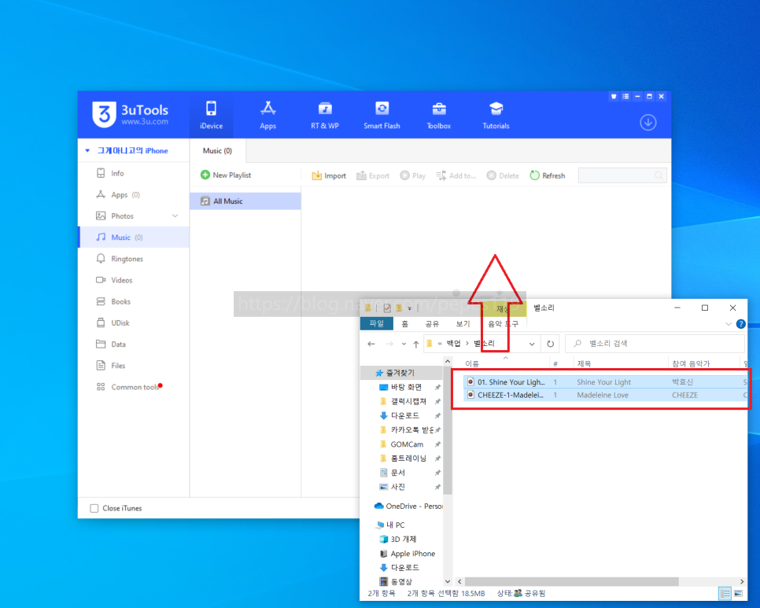Select Ringtones in the sidebar
Image resolution: width=760 pixels, height=608 pixels.
[x=134, y=259]
